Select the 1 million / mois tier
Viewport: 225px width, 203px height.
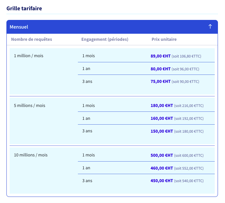point(29,56)
